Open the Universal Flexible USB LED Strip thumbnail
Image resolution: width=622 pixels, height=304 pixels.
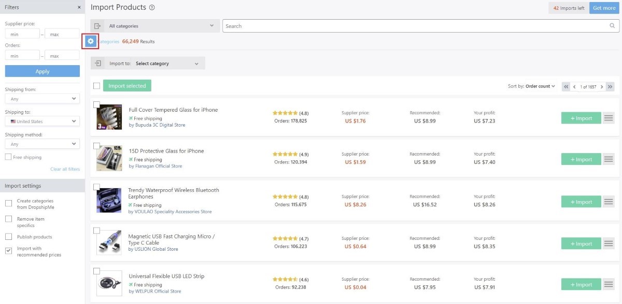[109, 283]
